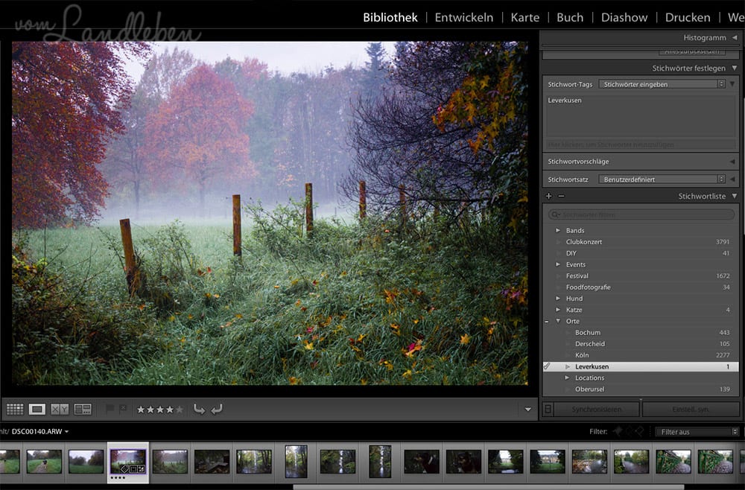The width and height of the screenshot is (745, 490).
Task: Expand the Events keyword
Action: [558, 264]
